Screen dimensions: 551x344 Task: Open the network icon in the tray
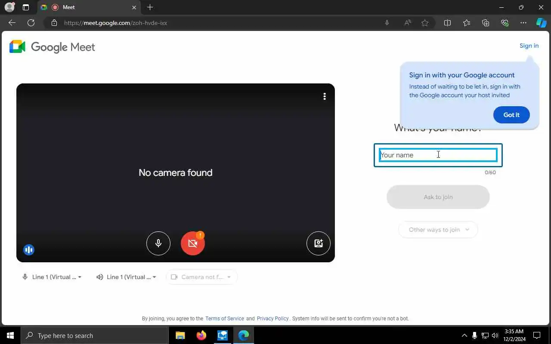(x=485, y=335)
